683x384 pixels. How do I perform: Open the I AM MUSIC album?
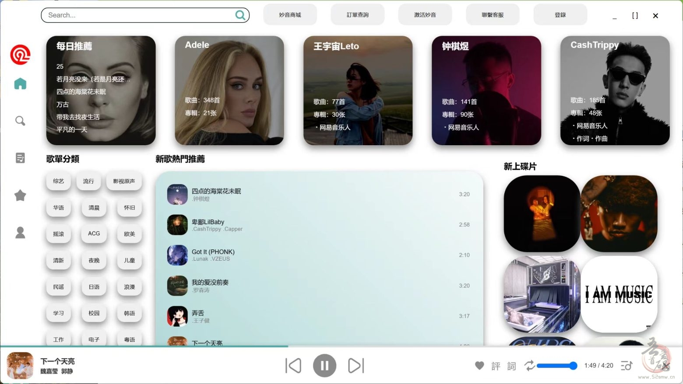pos(619,294)
